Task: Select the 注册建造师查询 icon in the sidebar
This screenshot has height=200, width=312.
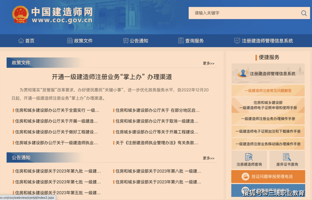Action: [x=249, y=157]
